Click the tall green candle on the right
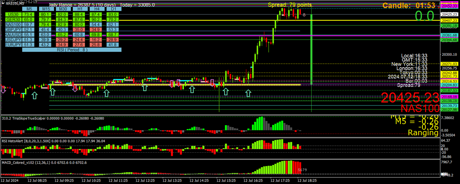 (312, 49)
